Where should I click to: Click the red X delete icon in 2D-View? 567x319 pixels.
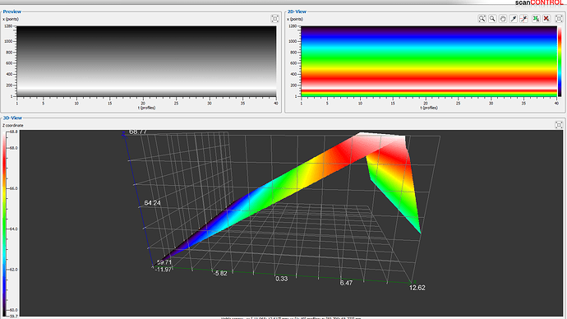(546, 19)
